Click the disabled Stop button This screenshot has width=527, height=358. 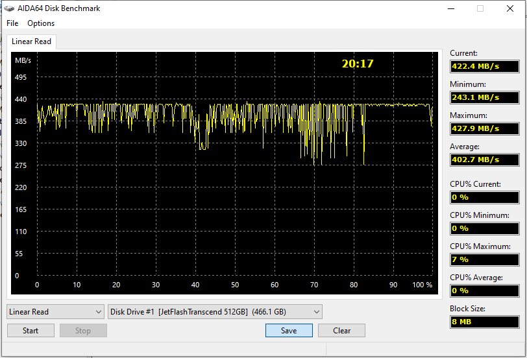[x=83, y=331]
